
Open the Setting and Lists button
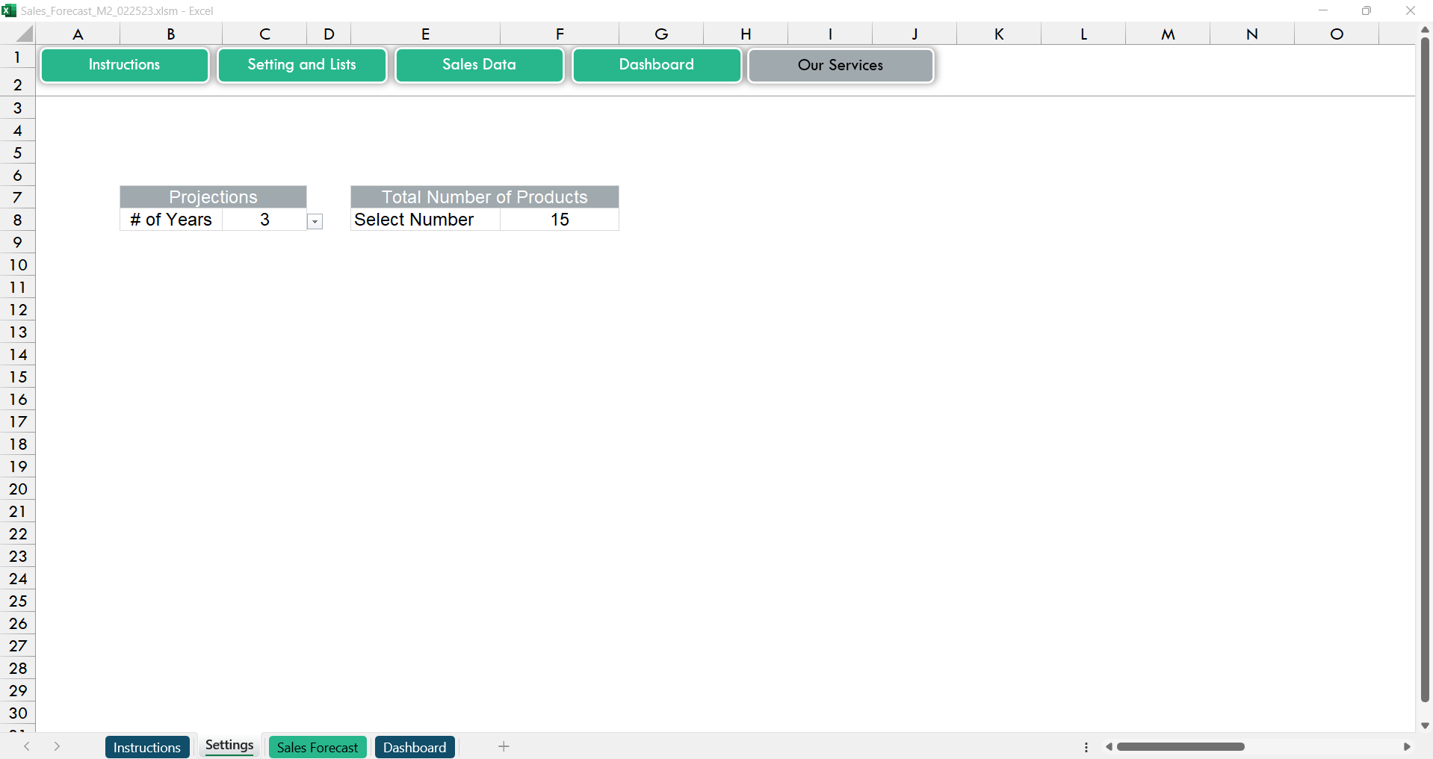(x=301, y=65)
